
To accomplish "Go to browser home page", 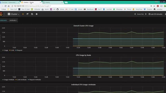I will [x=9, y=6].
